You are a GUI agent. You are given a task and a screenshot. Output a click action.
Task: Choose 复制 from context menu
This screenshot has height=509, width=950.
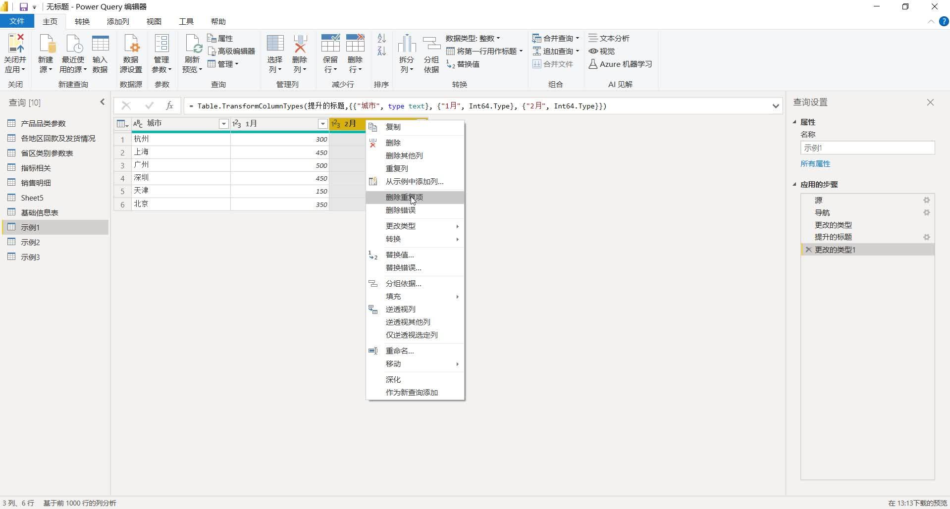415,127
